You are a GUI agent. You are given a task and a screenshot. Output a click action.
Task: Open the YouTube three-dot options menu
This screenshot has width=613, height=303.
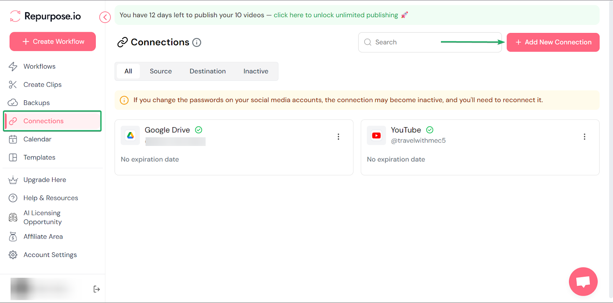(584, 137)
